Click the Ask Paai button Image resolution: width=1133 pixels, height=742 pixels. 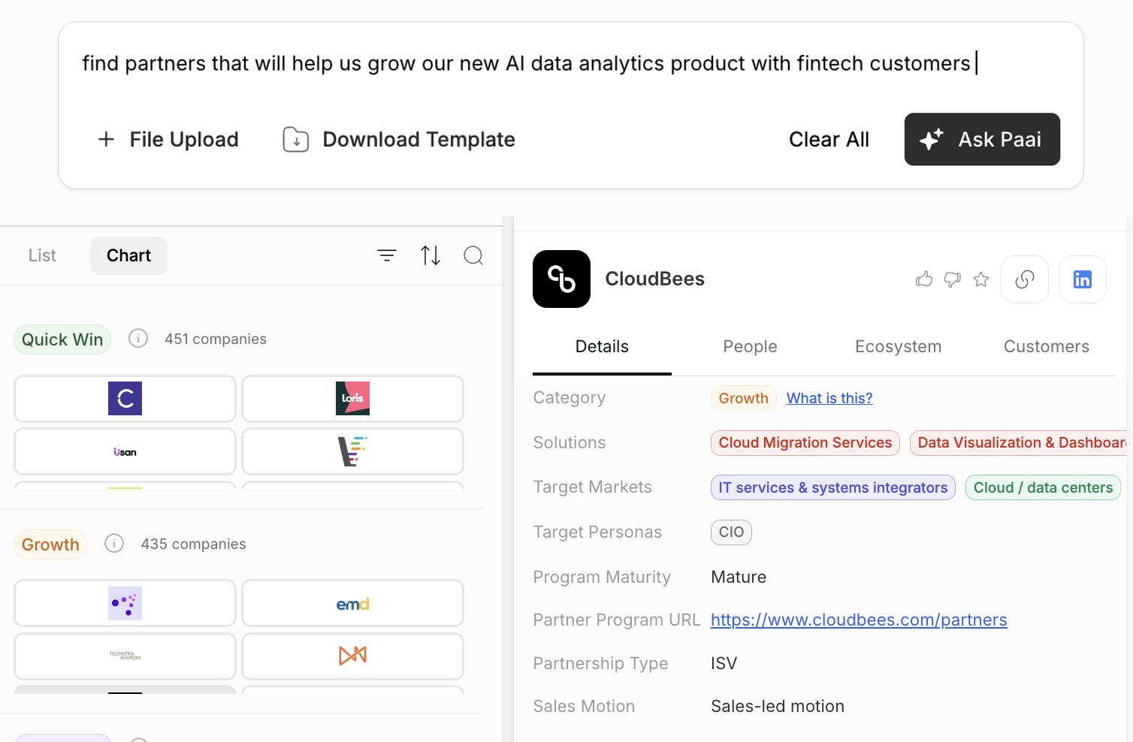click(982, 140)
